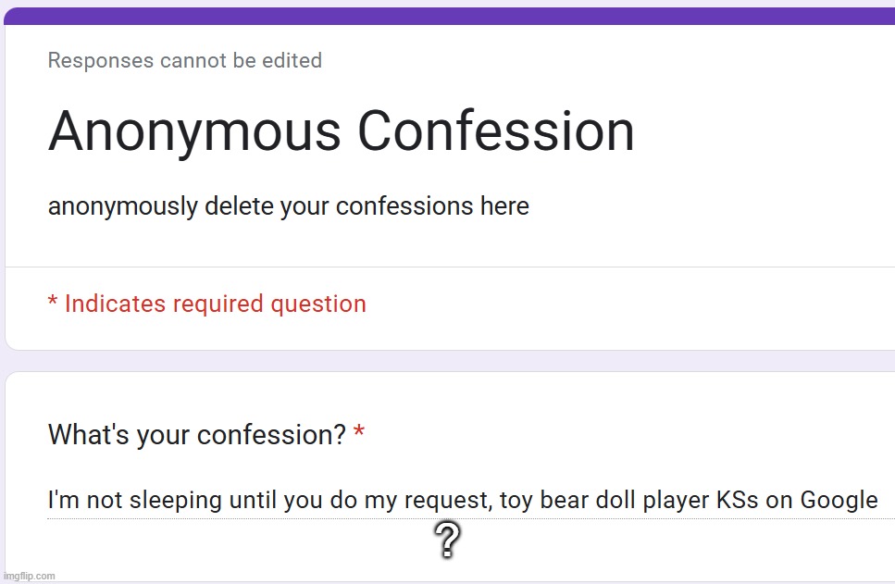The image size is (895, 584).
Task: Click the confession answer input field
Action: click(444, 500)
